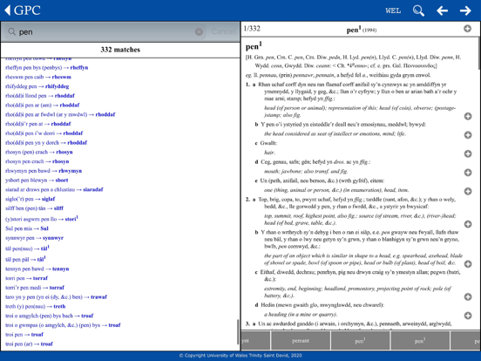Expand citations for sense 2d 'a heading'

click(468, 316)
